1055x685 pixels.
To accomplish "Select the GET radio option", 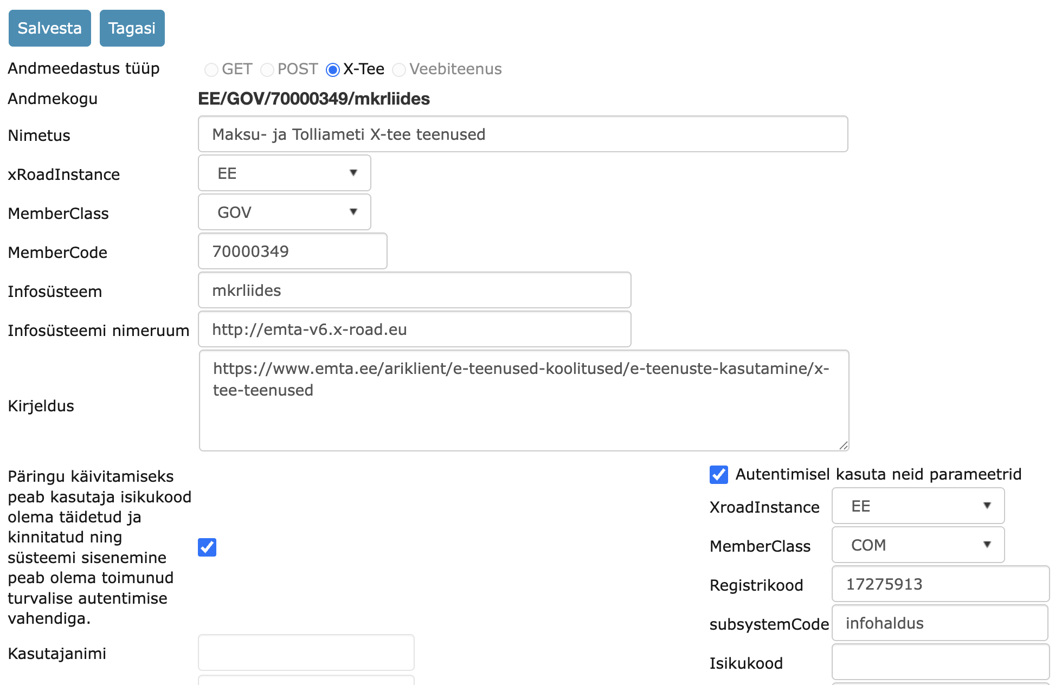I will pos(211,70).
